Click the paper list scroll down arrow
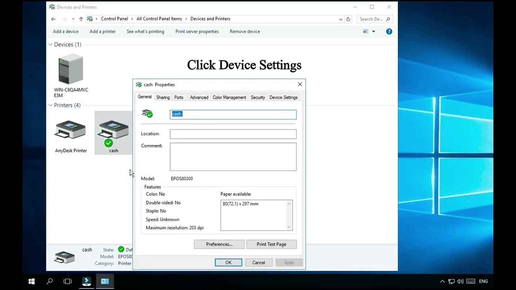 289,227
